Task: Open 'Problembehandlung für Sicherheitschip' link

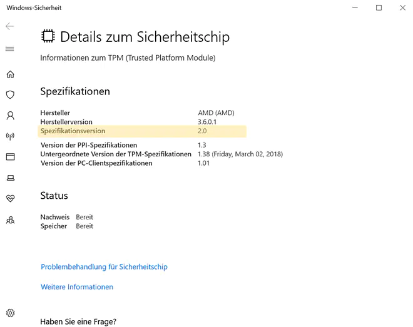Action: pyautogui.click(x=104, y=267)
